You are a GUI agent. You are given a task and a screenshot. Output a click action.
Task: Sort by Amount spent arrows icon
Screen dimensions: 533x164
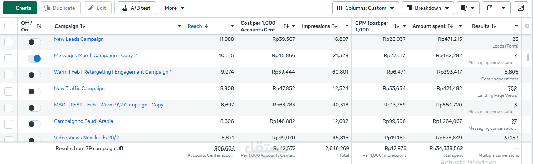(x=450, y=26)
